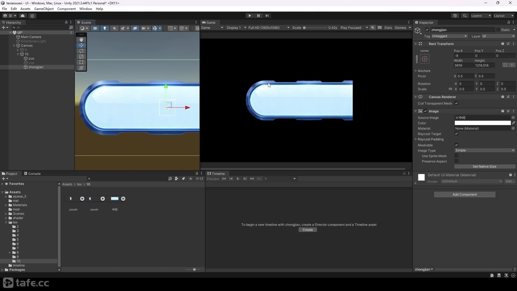Toggle scene lighting bulb icon
The width and height of the screenshot is (517, 291).
[105, 28]
